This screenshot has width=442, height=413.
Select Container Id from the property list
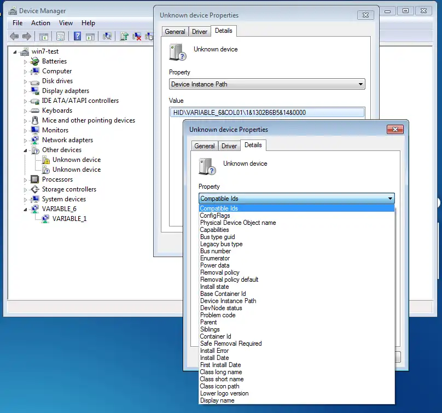(215, 336)
